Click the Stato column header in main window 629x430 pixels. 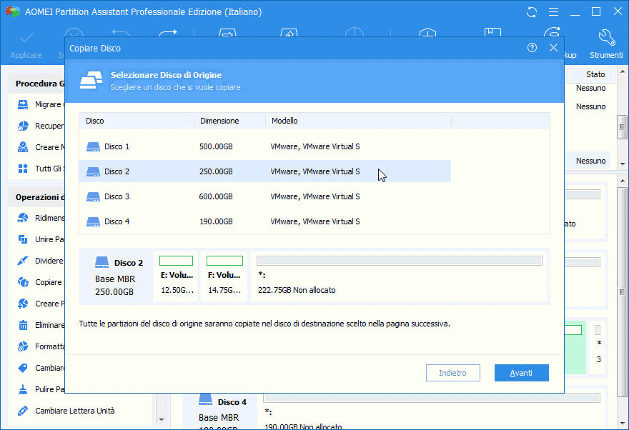pos(595,74)
